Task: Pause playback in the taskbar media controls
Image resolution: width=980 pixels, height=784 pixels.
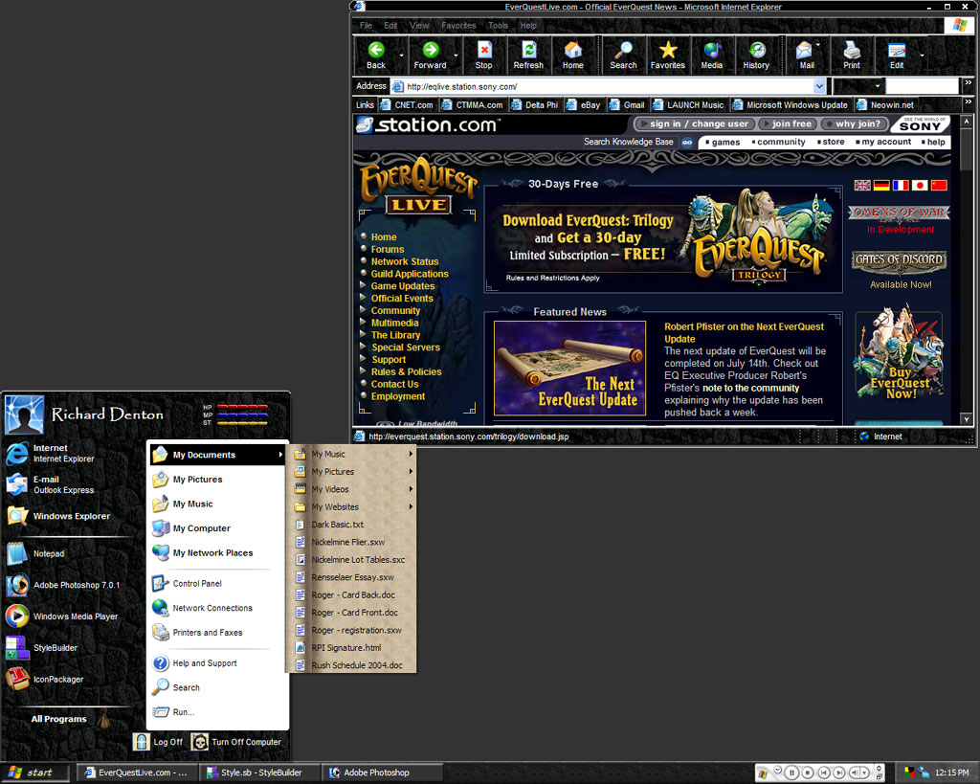Action: click(792, 773)
